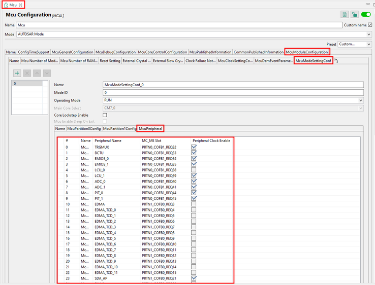This screenshot has height=285, width=375.
Task: Open McuPartition1Config tab
Action: (x=119, y=129)
